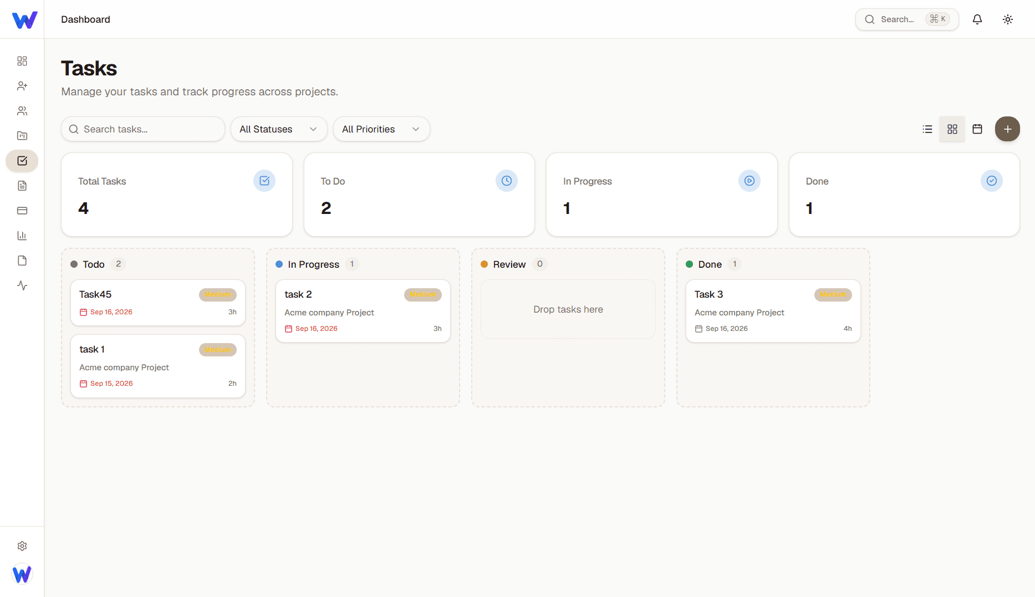Open the task 1 card
The width and height of the screenshot is (1035, 597).
click(158, 366)
